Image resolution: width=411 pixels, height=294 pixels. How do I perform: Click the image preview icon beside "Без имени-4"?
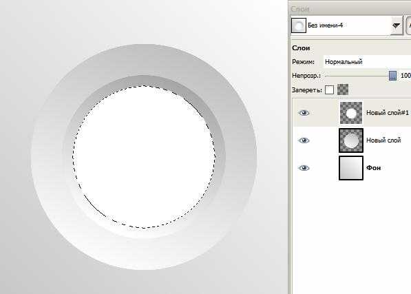click(x=299, y=25)
